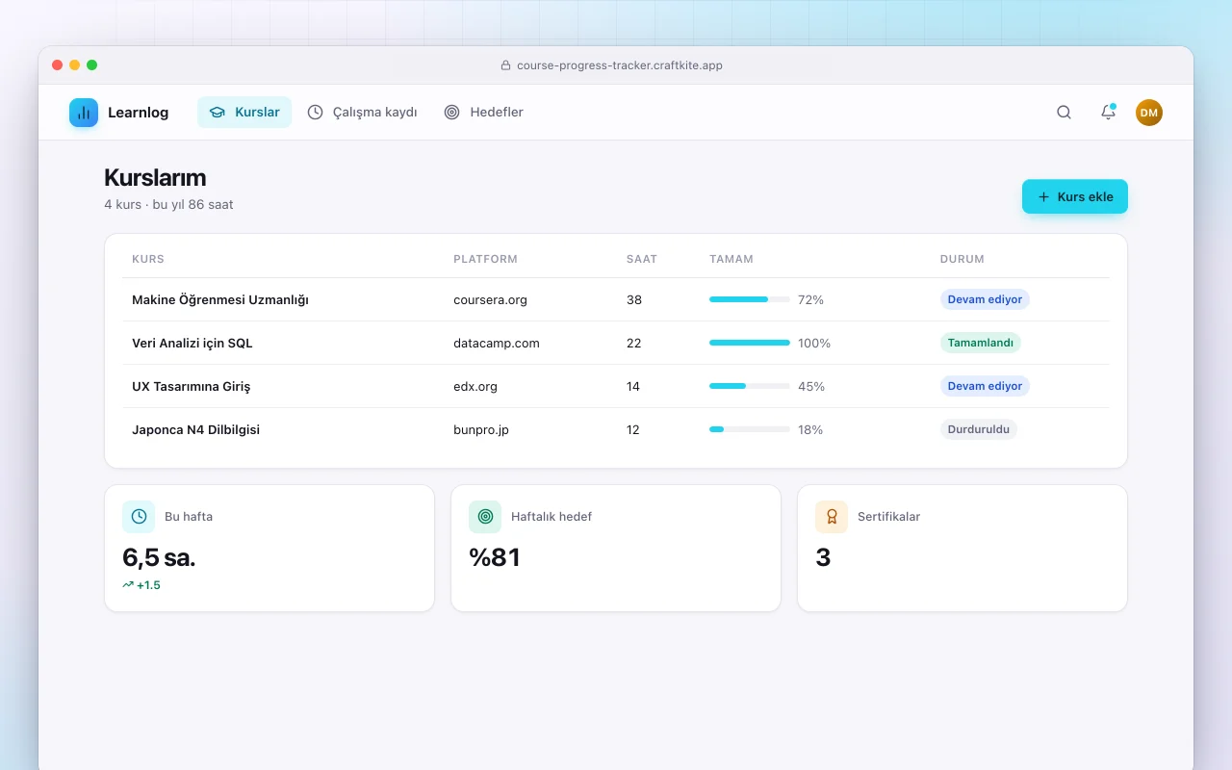Open course Veri Analizi için SQL
The width and height of the screenshot is (1232, 770).
(192, 343)
